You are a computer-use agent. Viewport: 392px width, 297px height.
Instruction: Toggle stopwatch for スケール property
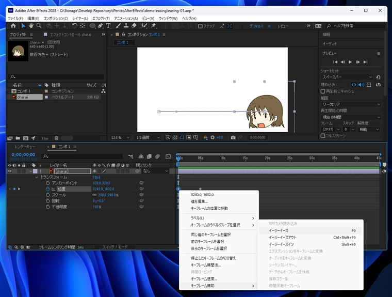48,195
